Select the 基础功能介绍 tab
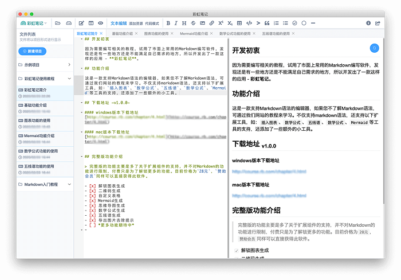 coord(122,33)
